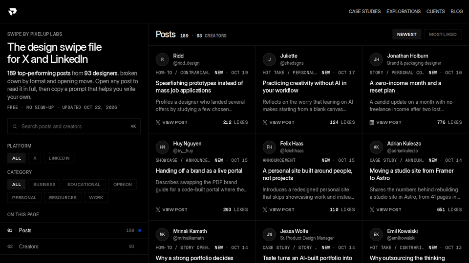Viewport: 469px width, 263px height.
Task: Open Explorations in top navigation
Action: click(404, 11)
